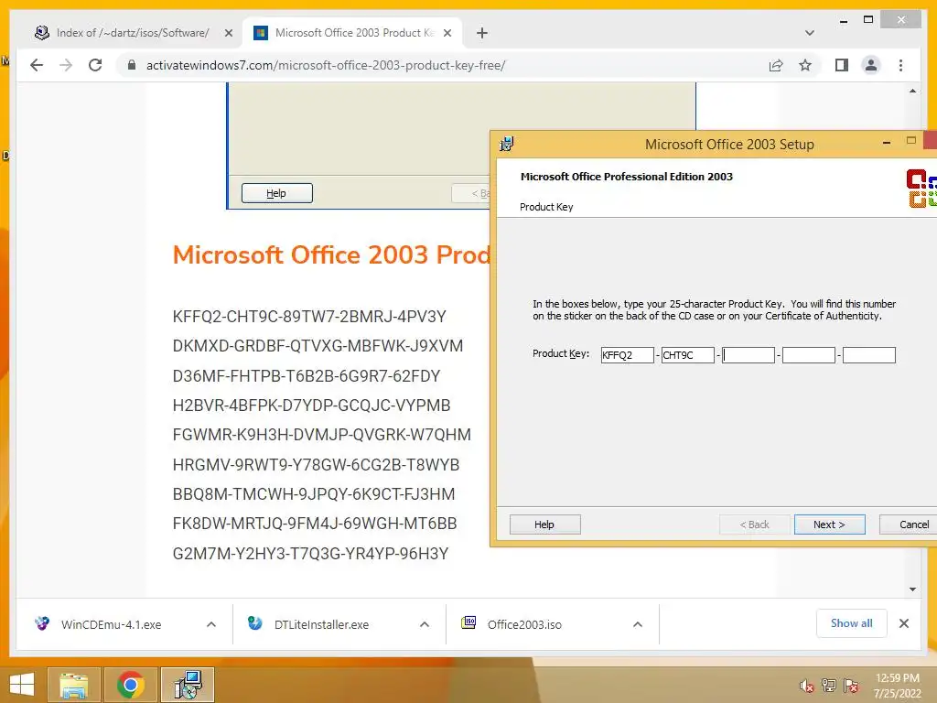
Task: Click key FGWMR-K9H3H-DVMJP-QVGRK-W7QHM
Action: 321,435
